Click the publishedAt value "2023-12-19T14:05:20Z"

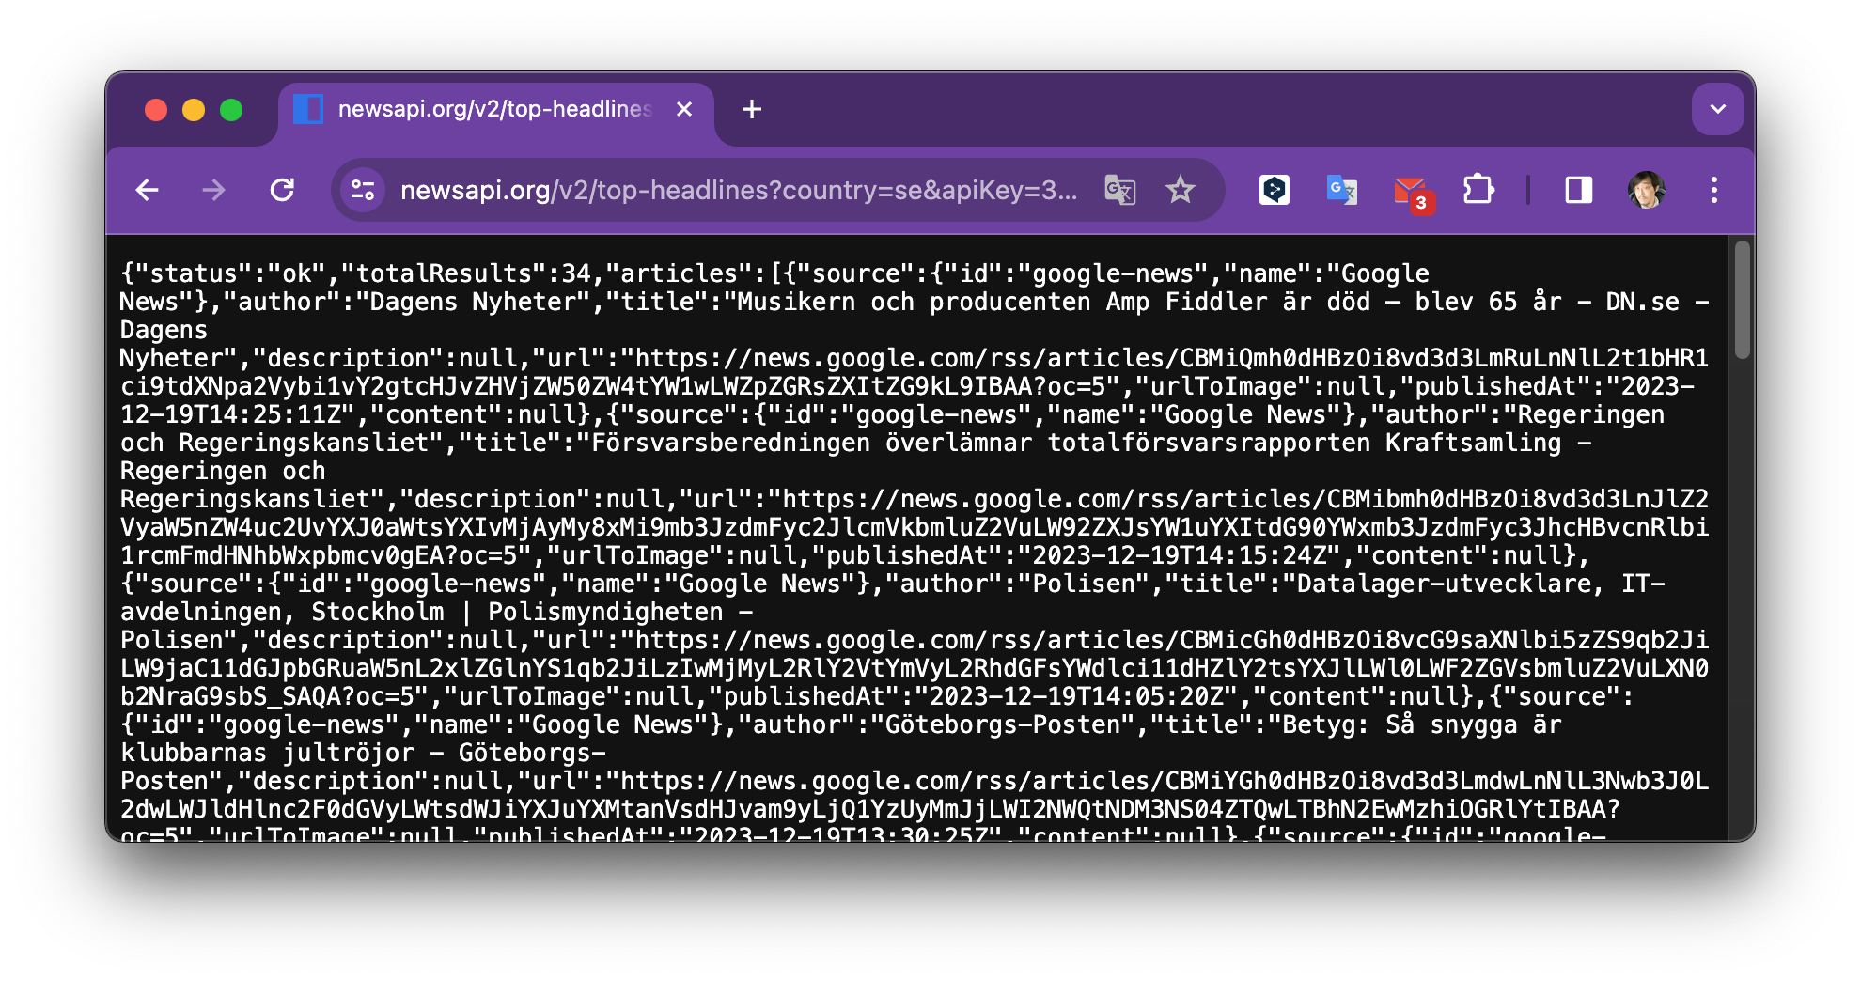1077,696
